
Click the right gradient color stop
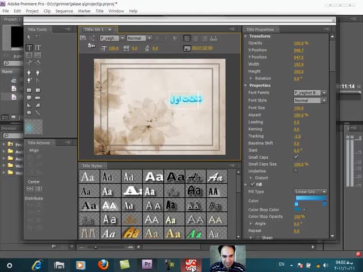[324, 203]
